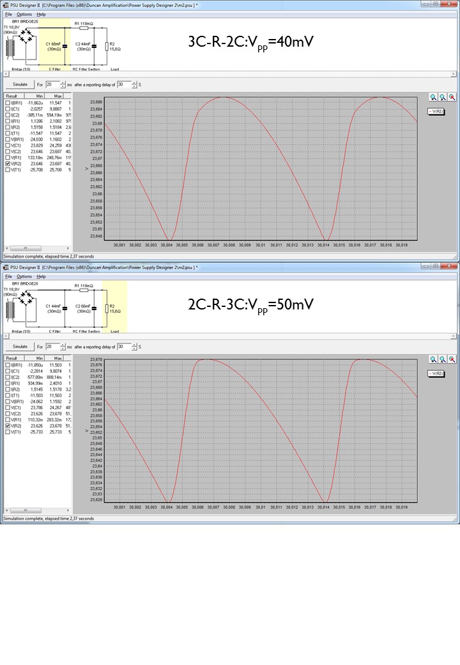Enable I(C2) checkbox in the 2C-R-3C window
Image resolution: width=460 pixels, height=665 pixels.
point(8,377)
